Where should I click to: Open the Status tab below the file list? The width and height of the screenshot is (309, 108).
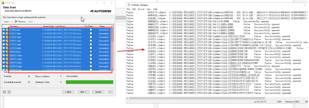coord(6,72)
